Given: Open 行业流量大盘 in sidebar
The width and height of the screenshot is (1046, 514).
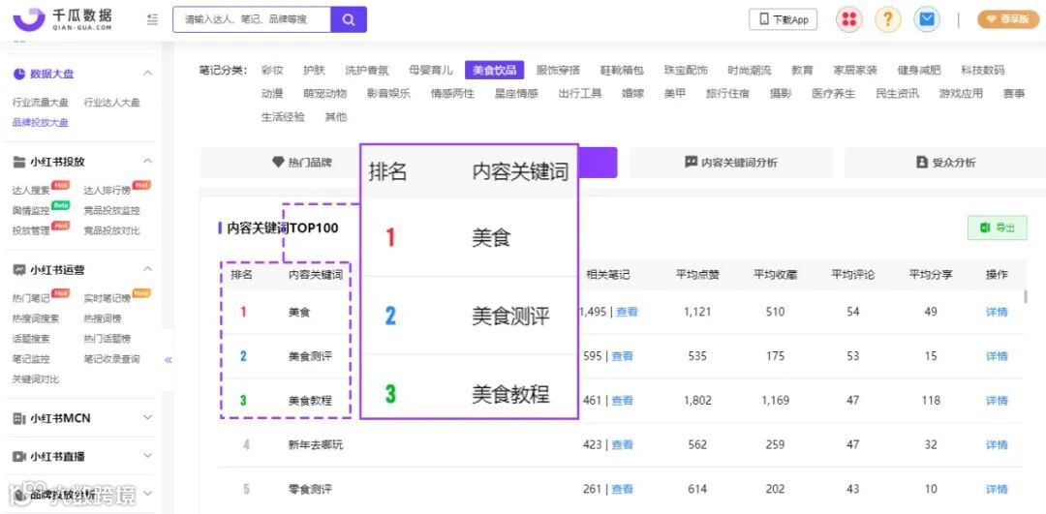Looking at the screenshot, I should click(40, 103).
